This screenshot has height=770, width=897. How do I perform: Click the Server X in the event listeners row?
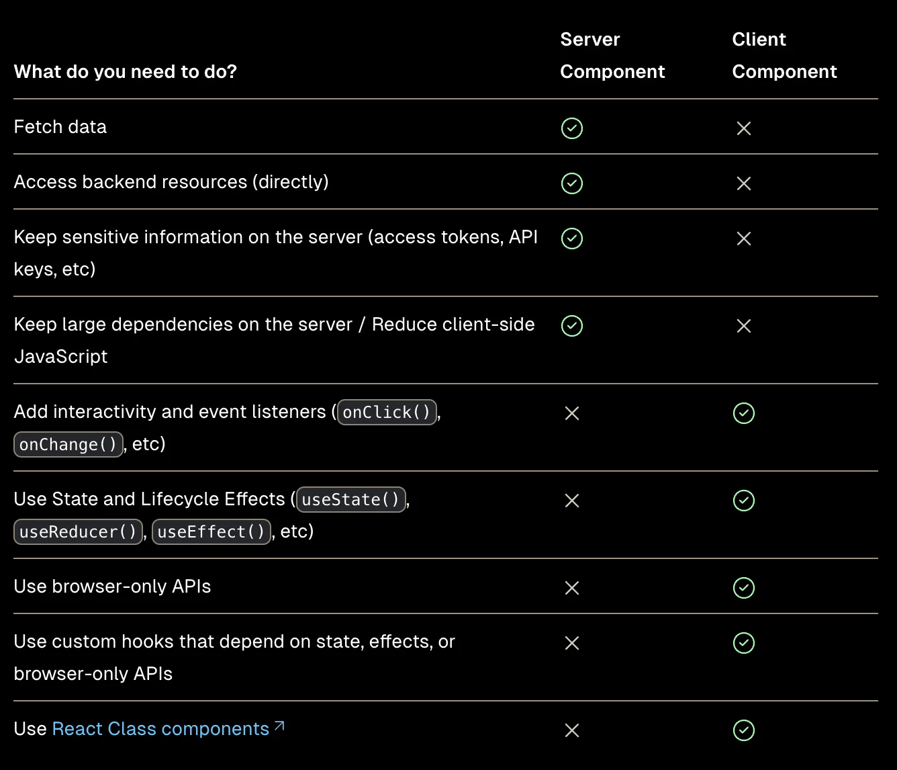click(x=572, y=413)
